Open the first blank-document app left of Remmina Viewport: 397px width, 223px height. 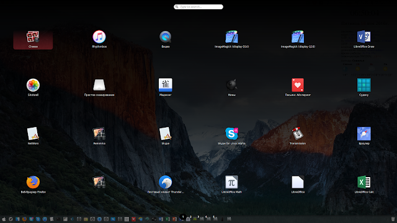tap(33, 134)
